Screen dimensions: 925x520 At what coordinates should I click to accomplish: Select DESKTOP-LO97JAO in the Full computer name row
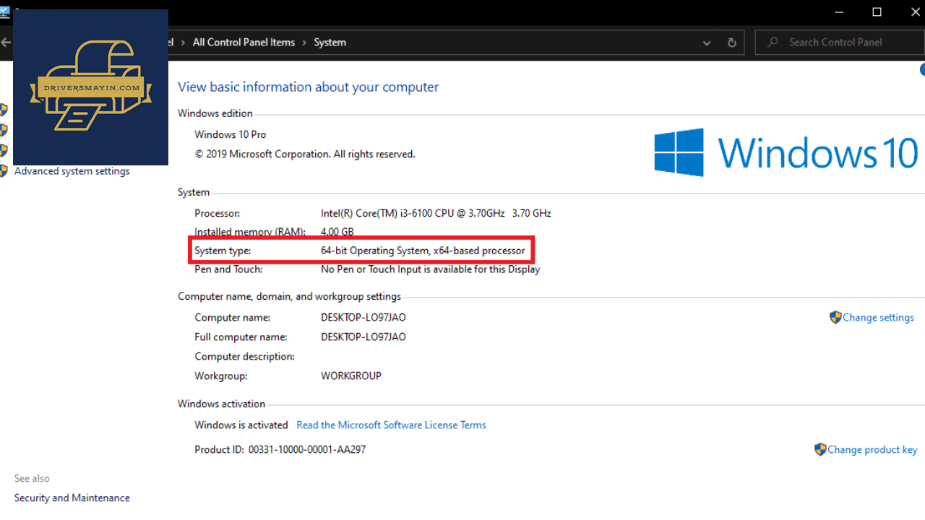pyautogui.click(x=363, y=337)
